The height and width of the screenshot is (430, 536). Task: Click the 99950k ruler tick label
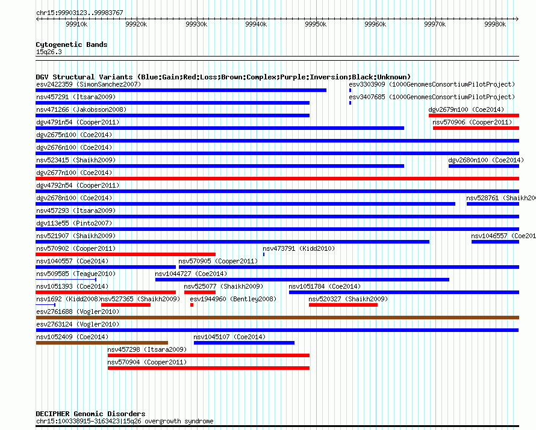pyautogui.click(x=316, y=24)
